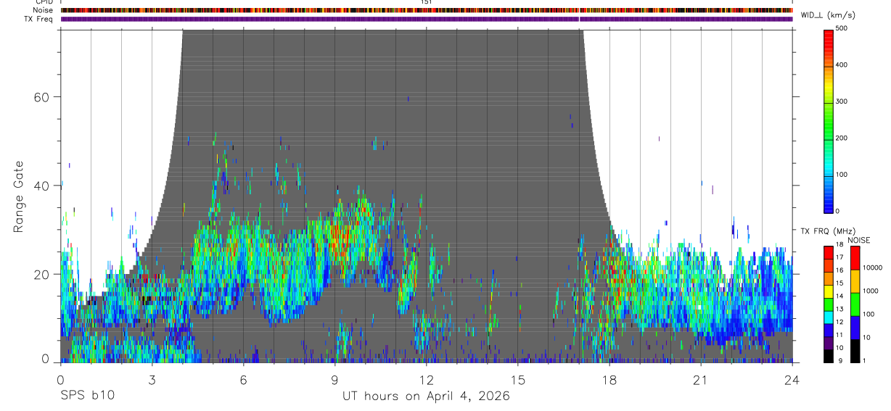Image resolution: width=891 pixels, height=411 pixels.
Task: Click the 9 MHz label on TX FRQ legend
Action: 839,360
